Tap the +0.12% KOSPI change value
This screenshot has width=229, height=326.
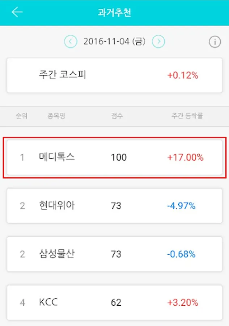pyautogui.click(x=183, y=75)
